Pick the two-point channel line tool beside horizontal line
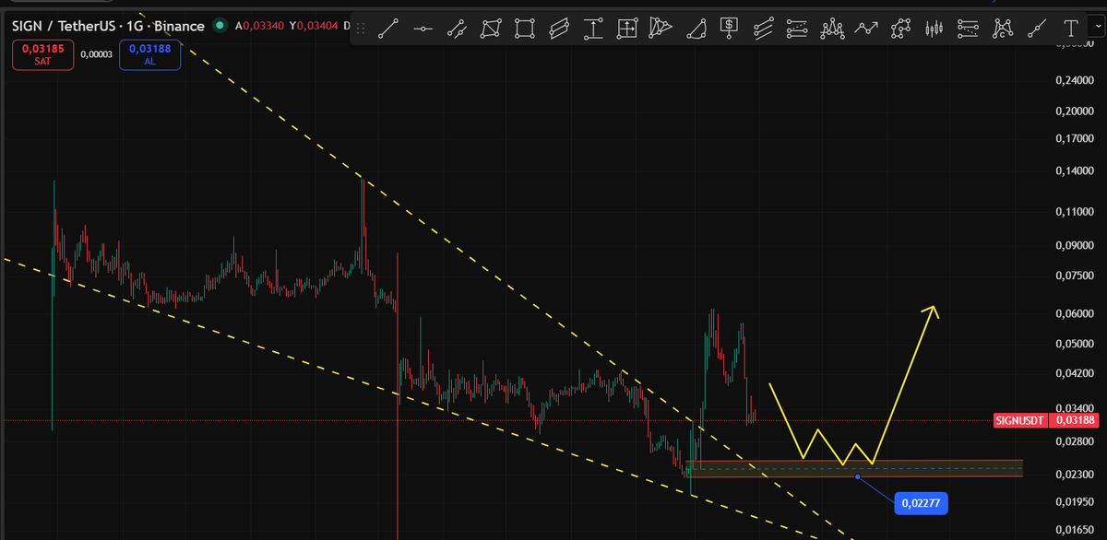Viewport: 1107px width, 540px height. (457, 29)
